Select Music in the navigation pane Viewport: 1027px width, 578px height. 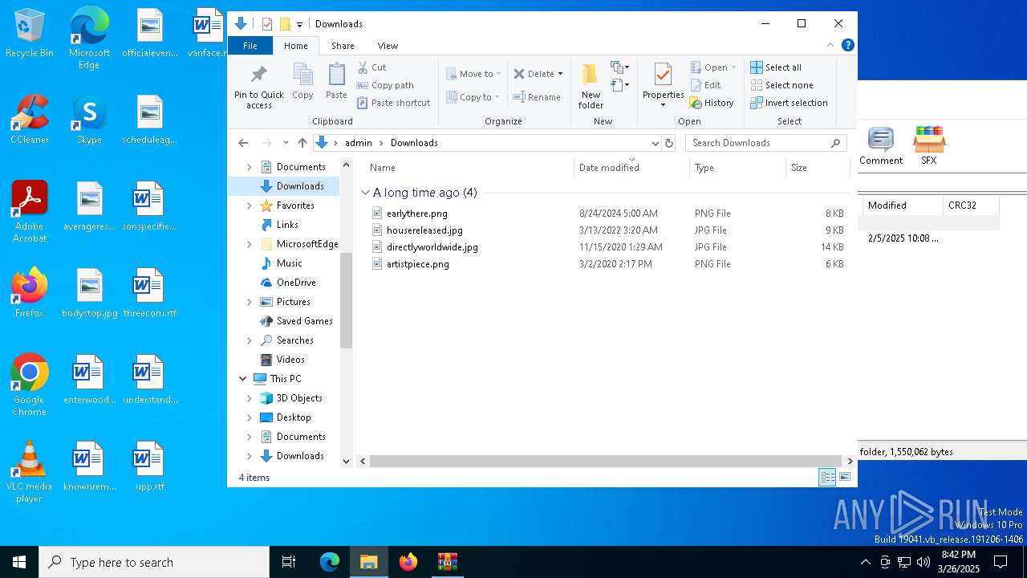pos(289,263)
